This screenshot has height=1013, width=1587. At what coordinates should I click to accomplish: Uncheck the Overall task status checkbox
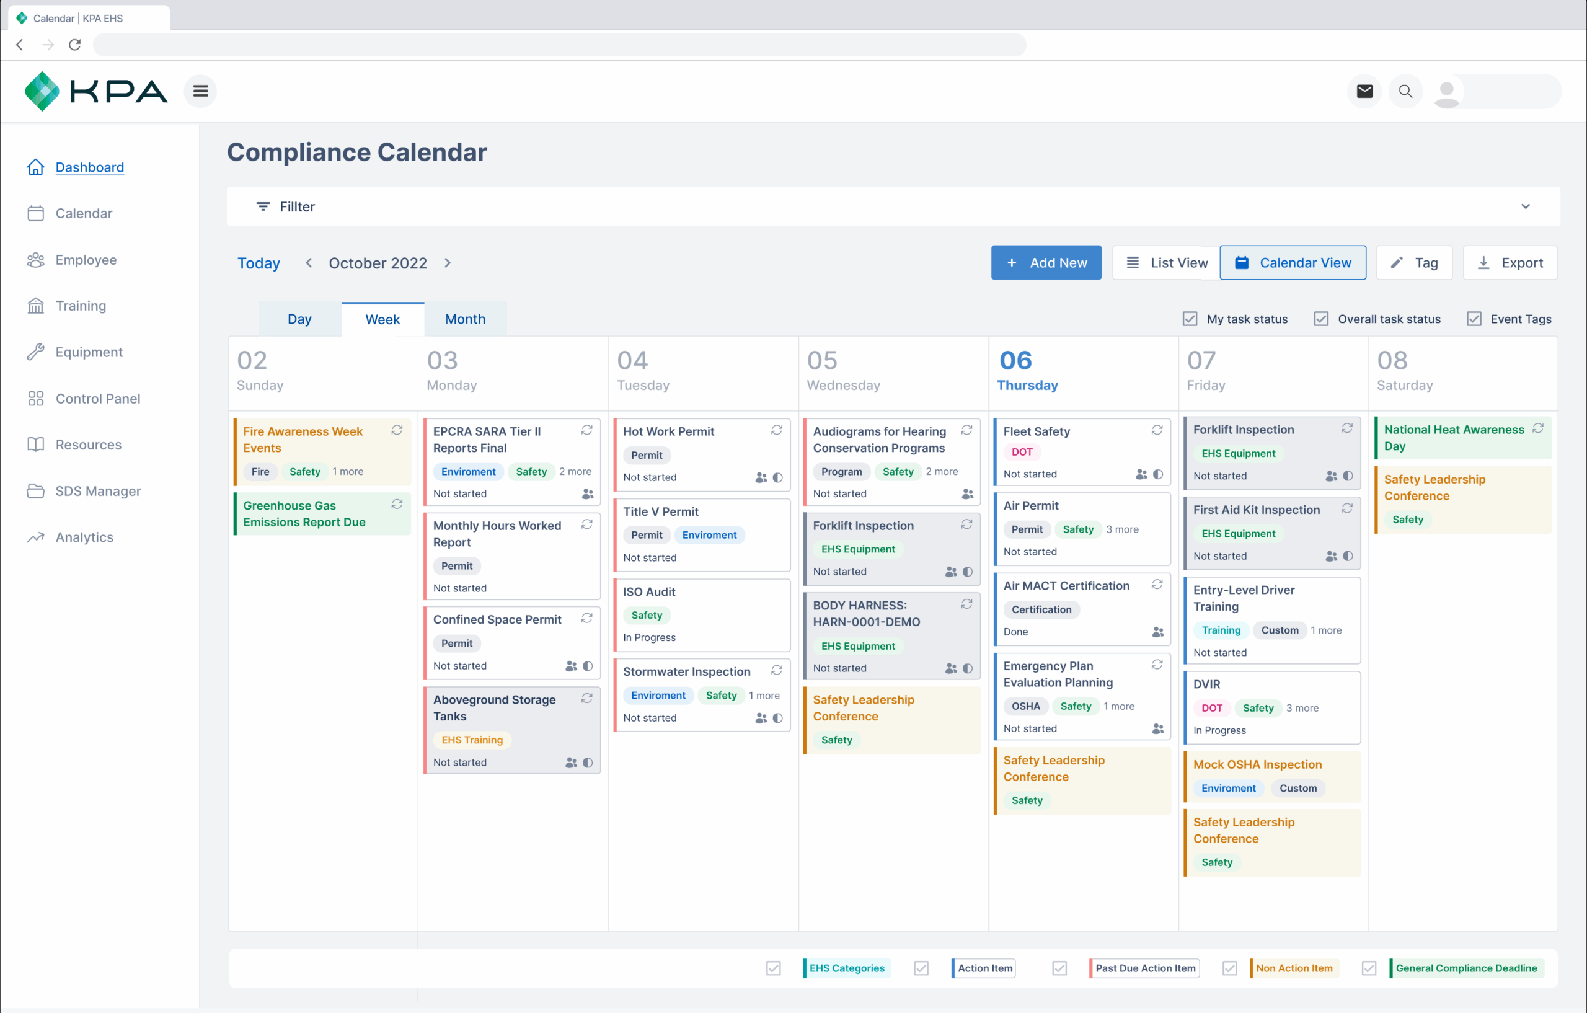pos(1320,318)
